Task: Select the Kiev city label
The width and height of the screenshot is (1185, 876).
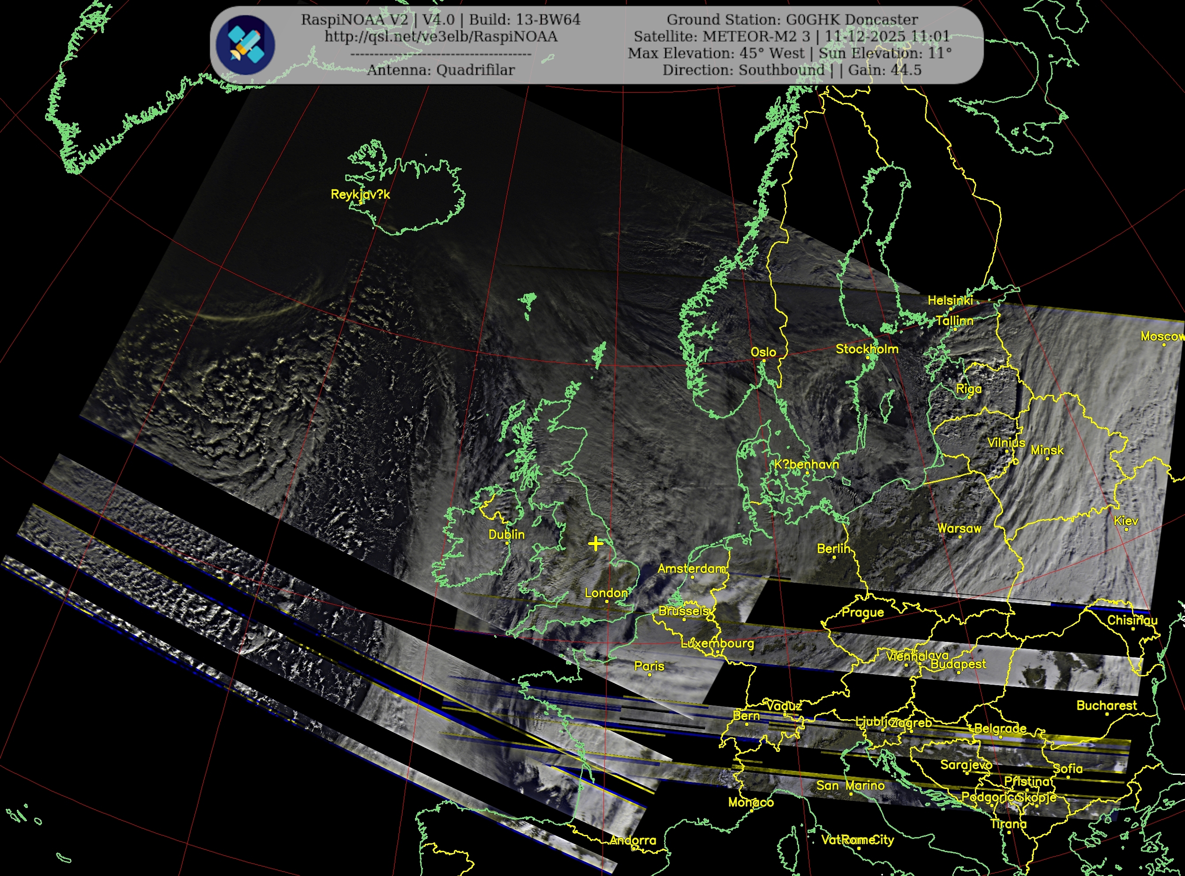Action: [x=1126, y=521]
